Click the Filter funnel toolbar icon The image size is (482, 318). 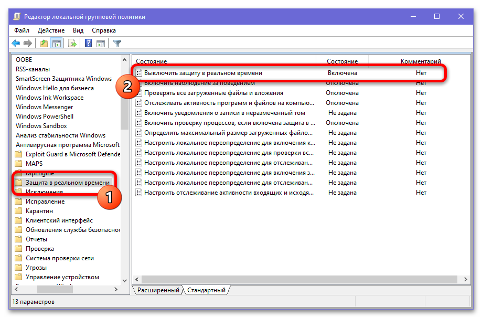pyautogui.click(x=117, y=44)
